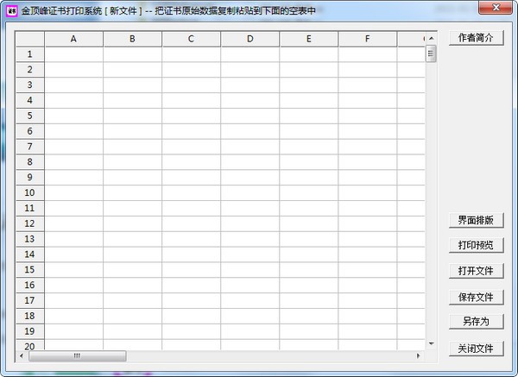Click the horizontal scrollbar right arrow

pyautogui.click(x=419, y=356)
